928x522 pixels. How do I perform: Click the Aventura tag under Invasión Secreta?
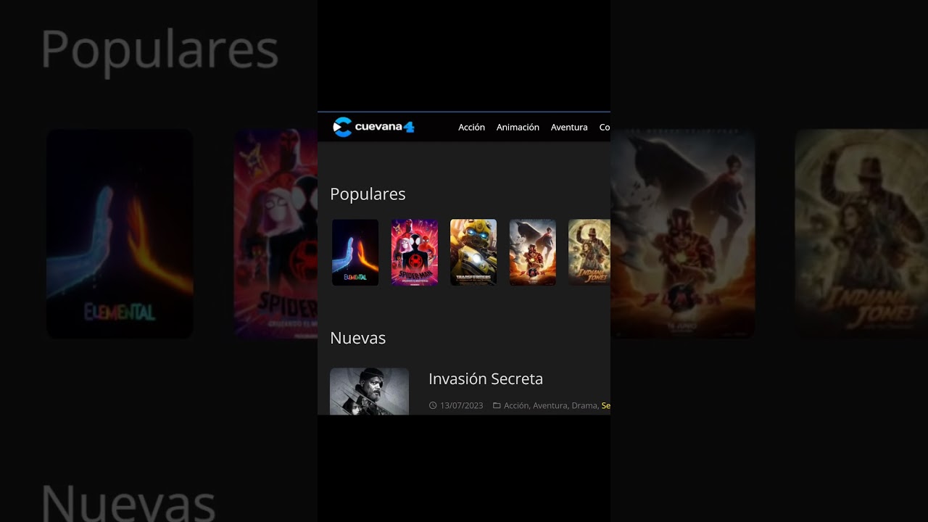(x=550, y=405)
